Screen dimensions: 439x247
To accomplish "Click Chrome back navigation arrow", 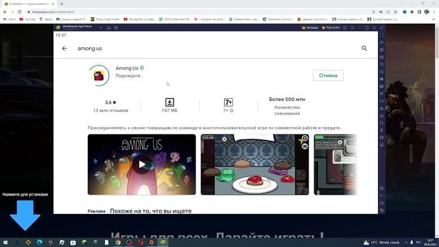I will click(5, 12).
